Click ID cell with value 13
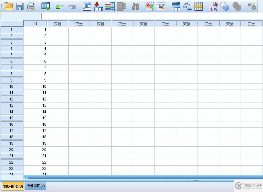263x192 pixels. coord(35,106)
